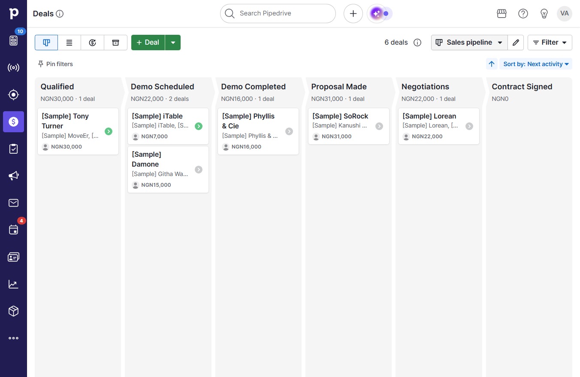This screenshot has height=377, width=580.
Task: Open the Products box sidebar icon
Action: [x=14, y=311]
